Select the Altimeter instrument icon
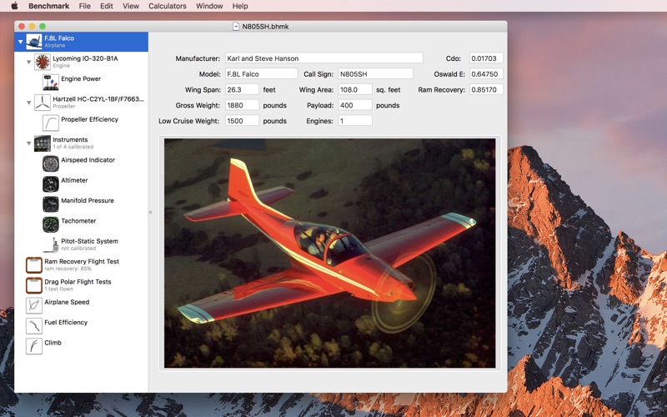The width and height of the screenshot is (667, 417). (51, 183)
